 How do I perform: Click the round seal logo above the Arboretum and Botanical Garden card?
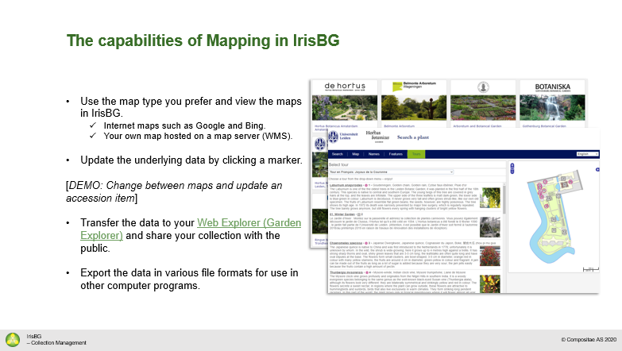483,87
